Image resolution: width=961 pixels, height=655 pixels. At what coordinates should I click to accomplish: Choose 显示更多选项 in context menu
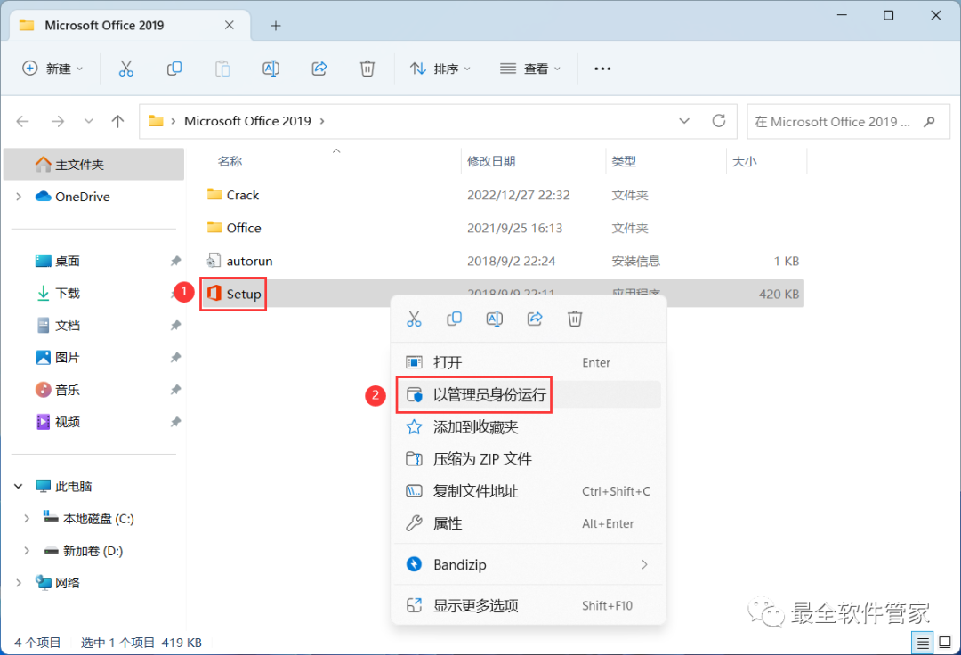(529, 605)
